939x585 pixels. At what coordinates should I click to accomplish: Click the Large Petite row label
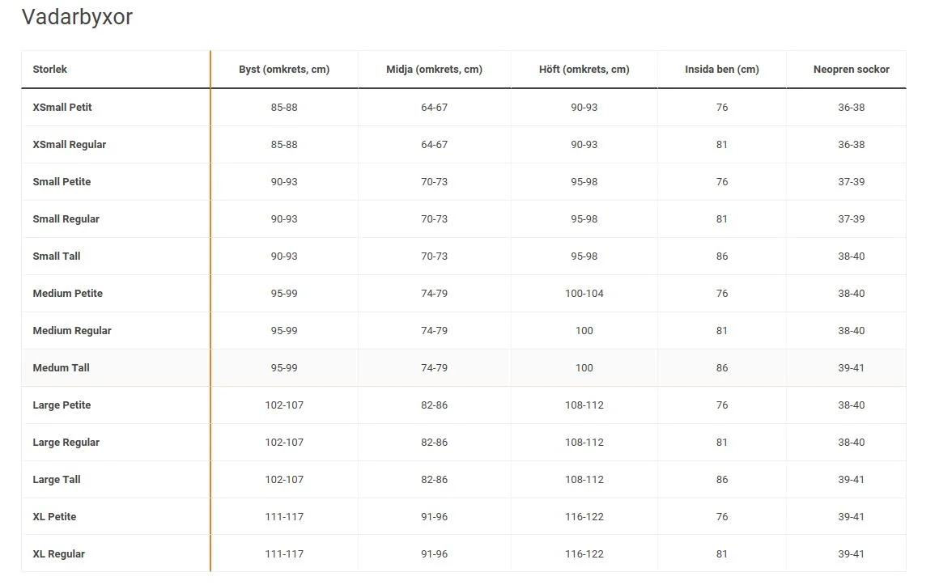click(x=62, y=405)
